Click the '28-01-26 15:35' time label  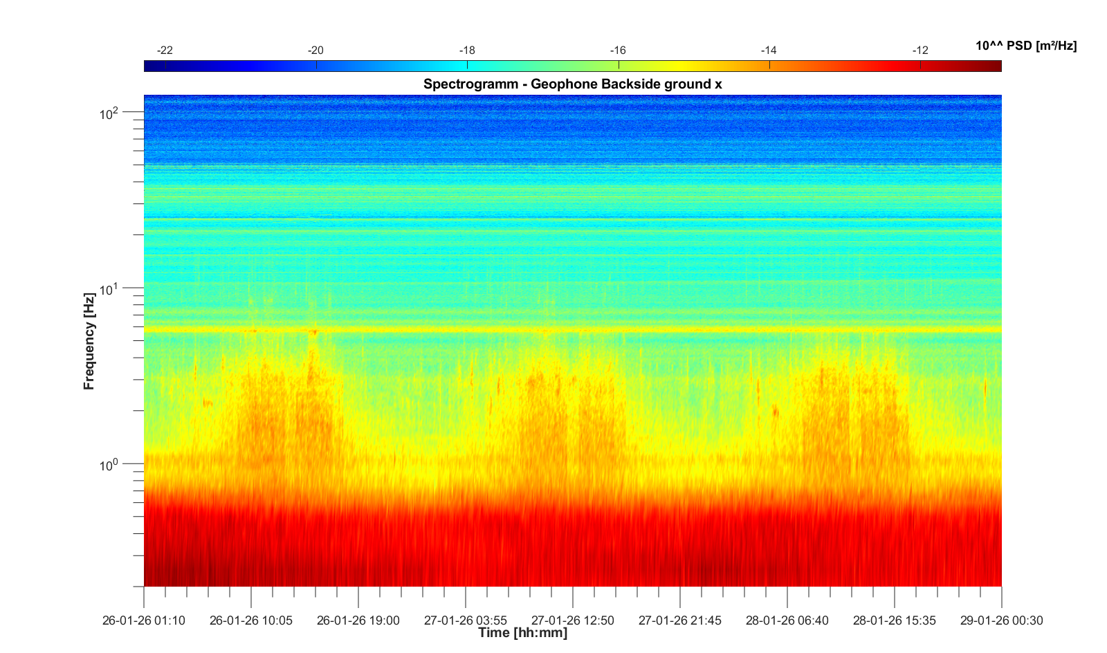coord(894,620)
